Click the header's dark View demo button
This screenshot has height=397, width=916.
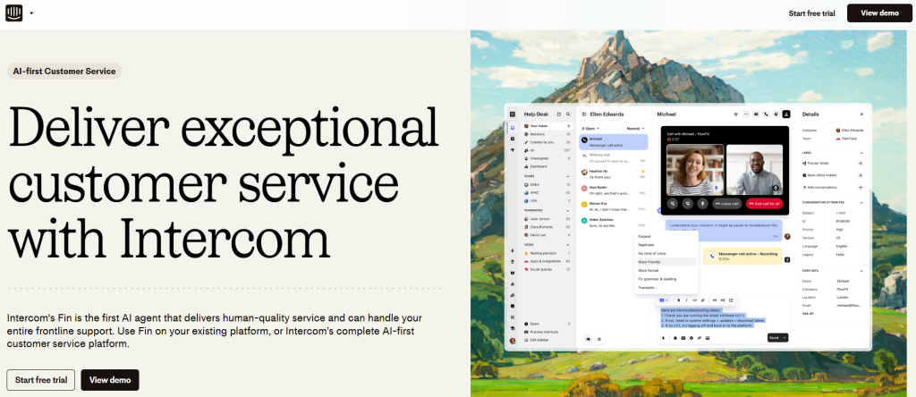click(879, 13)
